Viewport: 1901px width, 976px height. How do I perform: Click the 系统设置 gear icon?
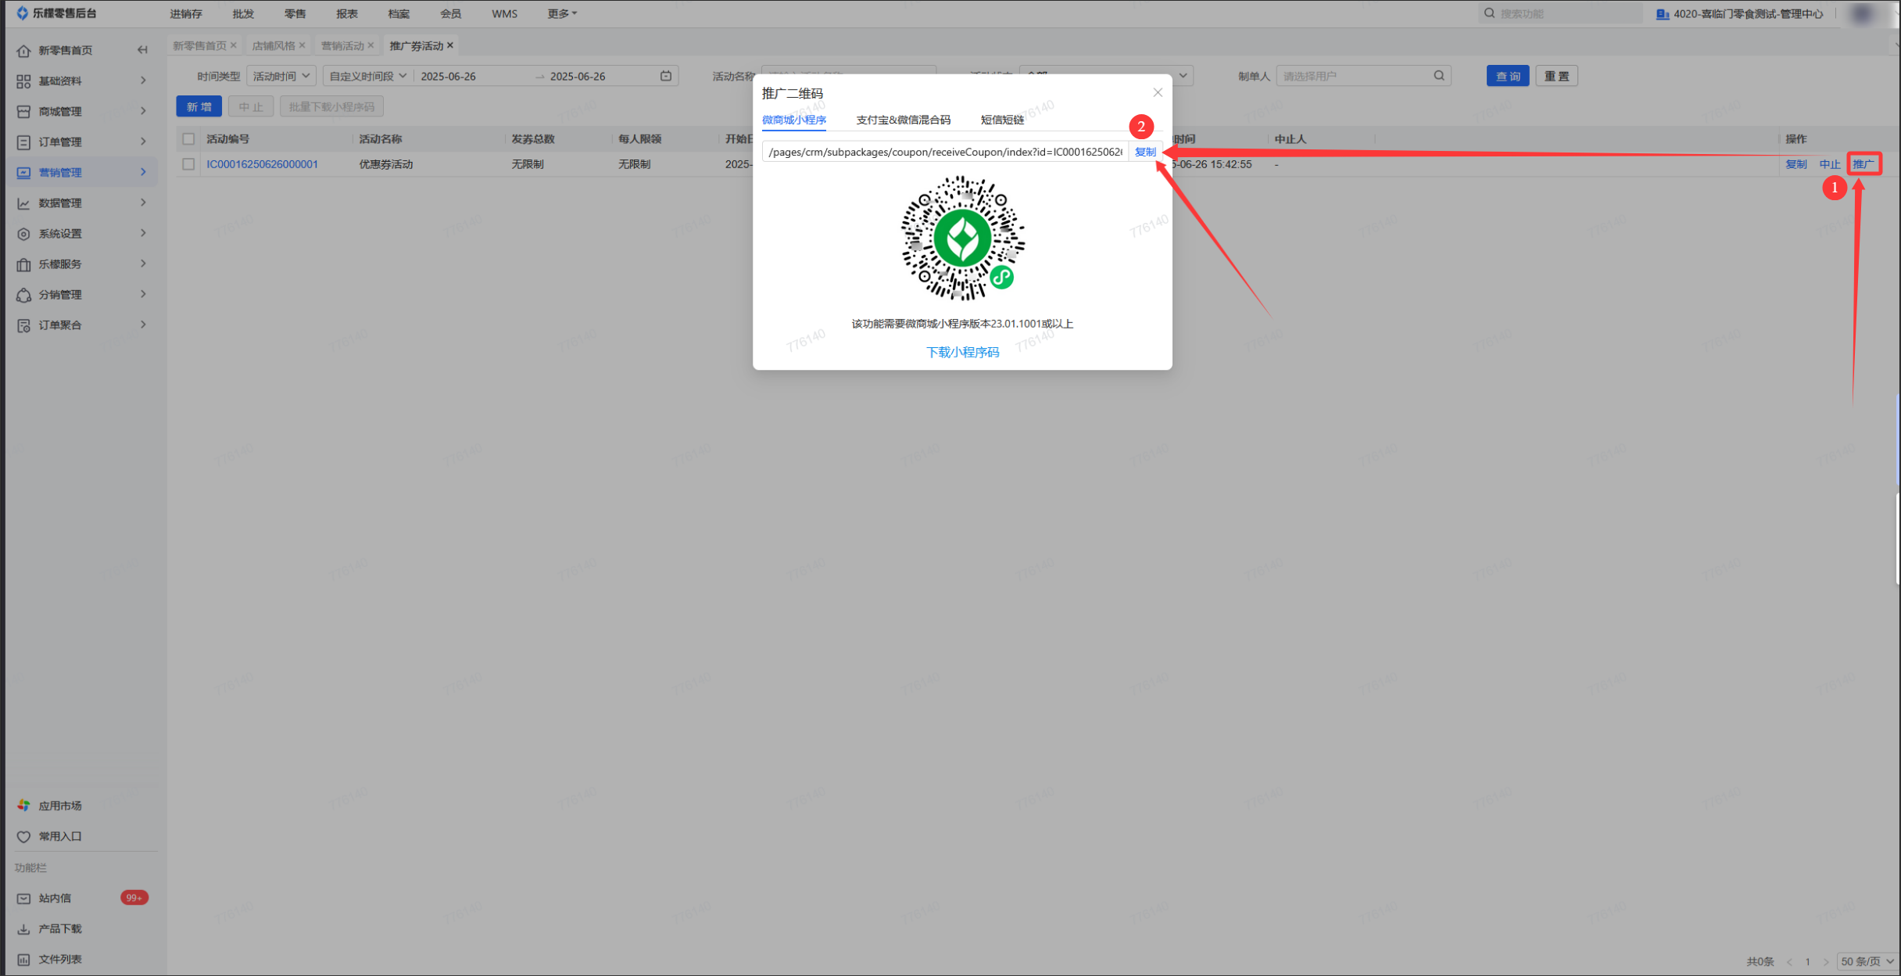pyautogui.click(x=23, y=234)
